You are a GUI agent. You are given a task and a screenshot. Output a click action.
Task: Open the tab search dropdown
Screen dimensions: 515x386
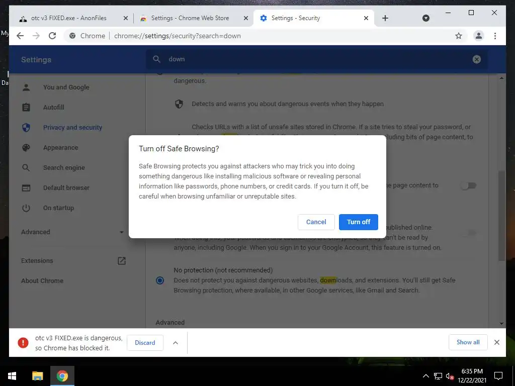425,19
